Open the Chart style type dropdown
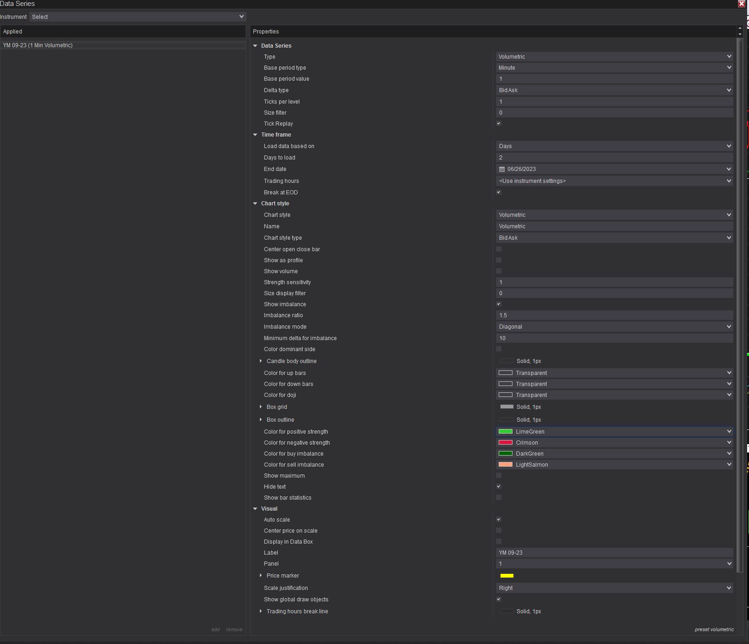749x644 pixels. [x=614, y=238]
